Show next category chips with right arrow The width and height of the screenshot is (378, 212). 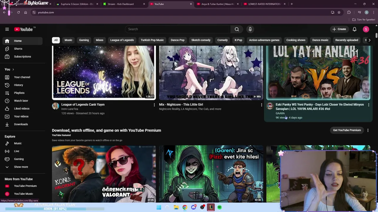[369, 40]
